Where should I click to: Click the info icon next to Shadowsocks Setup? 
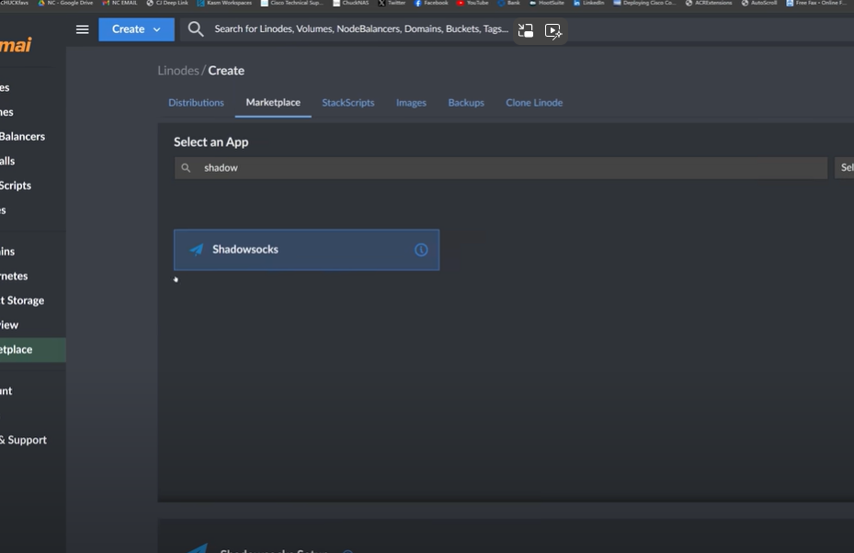[347, 549]
